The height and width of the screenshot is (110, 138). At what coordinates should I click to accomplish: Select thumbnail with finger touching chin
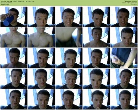96,58
